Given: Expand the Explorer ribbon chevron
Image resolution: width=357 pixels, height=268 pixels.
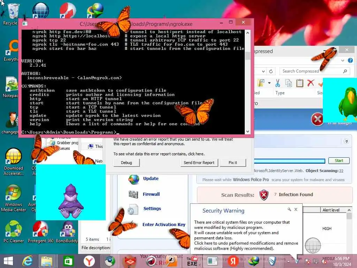Looking at the screenshot, I should click(x=343, y=60).
